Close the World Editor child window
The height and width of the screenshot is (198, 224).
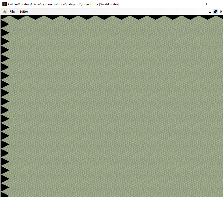click(221, 12)
